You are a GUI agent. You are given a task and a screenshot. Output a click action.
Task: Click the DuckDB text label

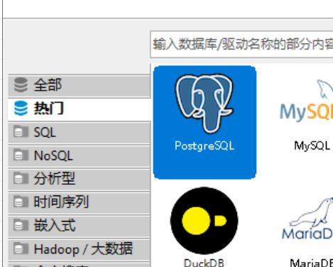click(x=204, y=263)
